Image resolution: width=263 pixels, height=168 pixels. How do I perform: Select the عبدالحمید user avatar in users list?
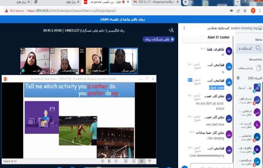pyautogui.click(x=257, y=161)
